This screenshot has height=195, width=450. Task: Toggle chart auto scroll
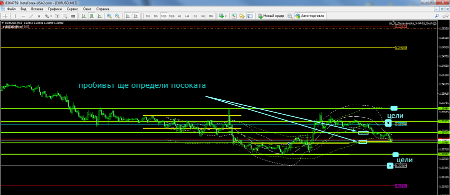click(x=127, y=16)
